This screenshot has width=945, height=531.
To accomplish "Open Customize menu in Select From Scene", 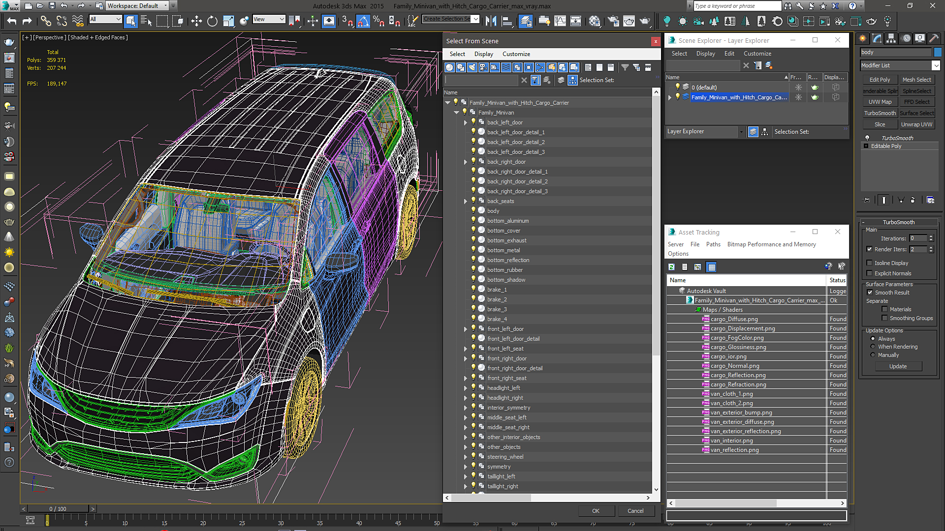I will pyautogui.click(x=516, y=54).
